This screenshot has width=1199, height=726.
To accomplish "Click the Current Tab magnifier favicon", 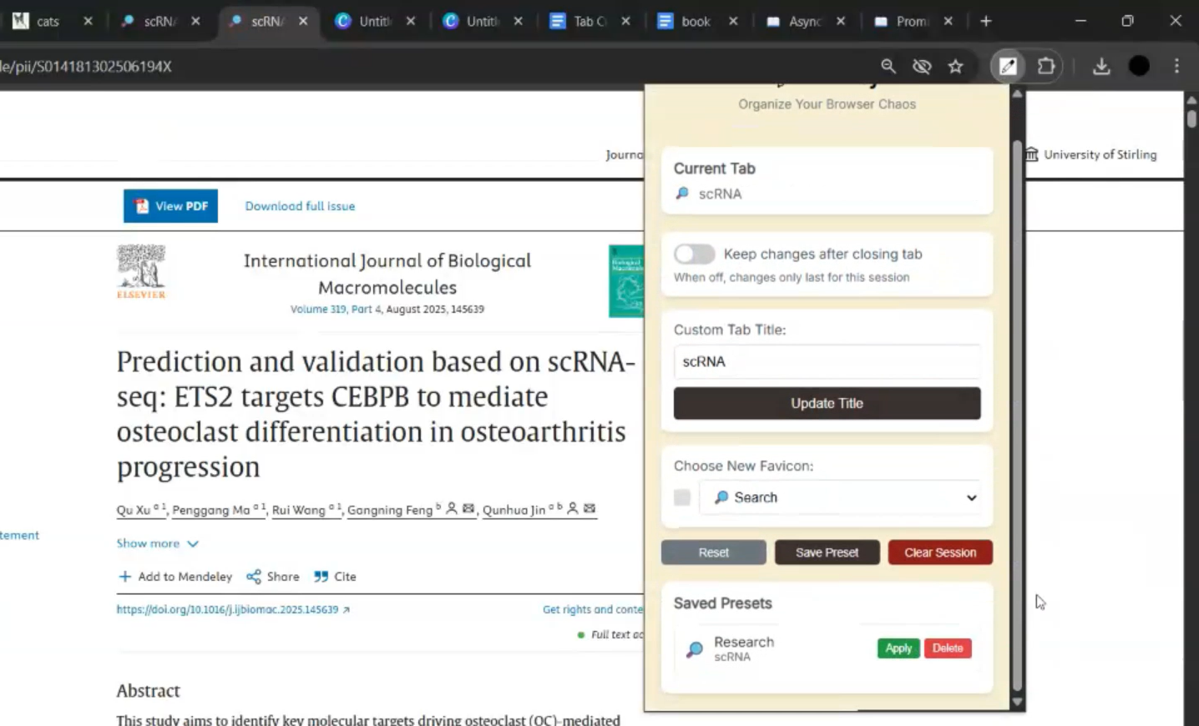I will point(682,194).
